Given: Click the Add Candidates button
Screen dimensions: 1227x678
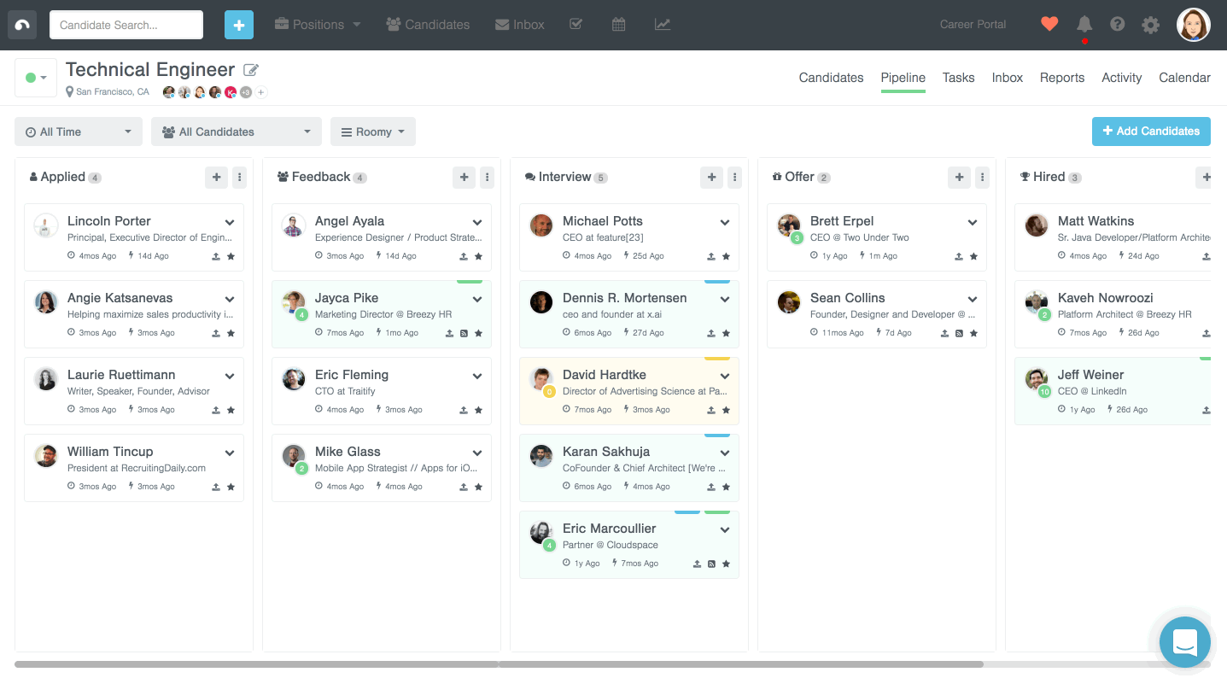Looking at the screenshot, I should pos(1150,131).
